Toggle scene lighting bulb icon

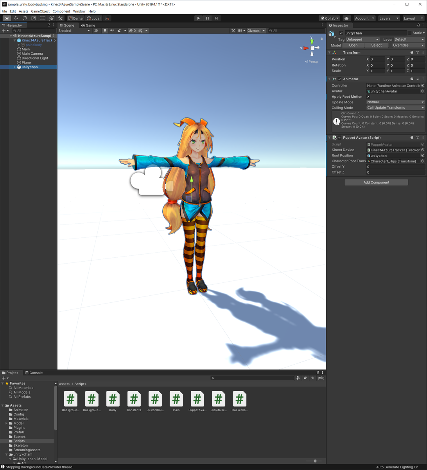click(105, 31)
